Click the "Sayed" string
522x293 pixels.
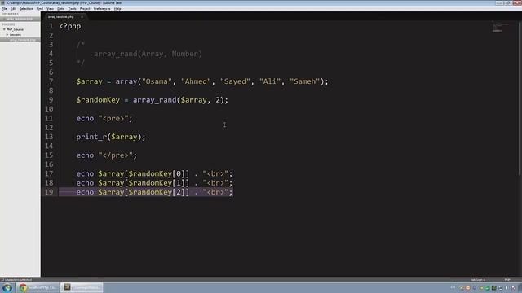[x=235, y=81]
